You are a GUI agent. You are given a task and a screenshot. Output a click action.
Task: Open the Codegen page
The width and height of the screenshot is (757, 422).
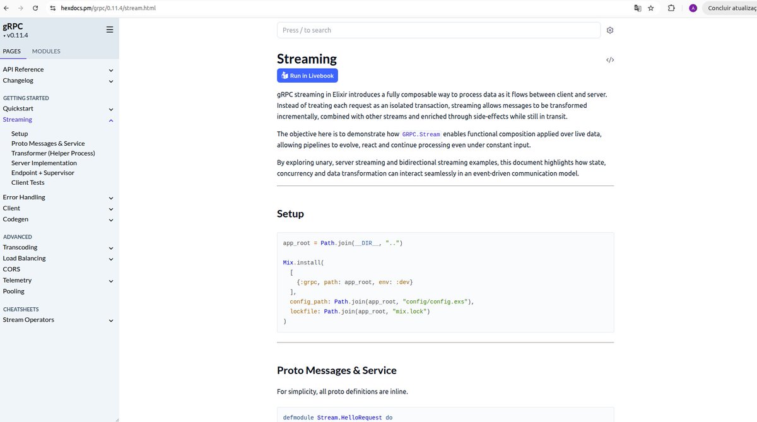(x=15, y=219)
